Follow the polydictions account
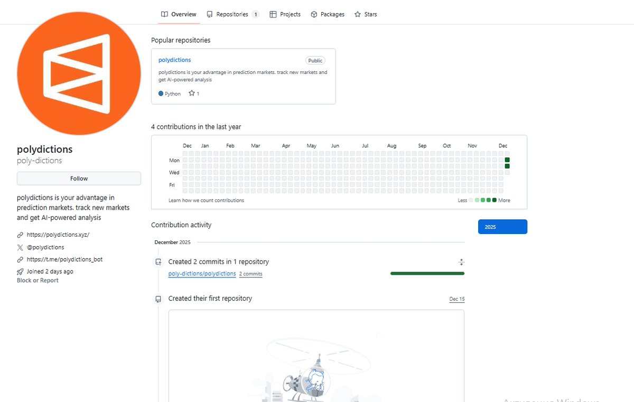The width and height of the screenshot is (634, 402). tap(79, 179)
